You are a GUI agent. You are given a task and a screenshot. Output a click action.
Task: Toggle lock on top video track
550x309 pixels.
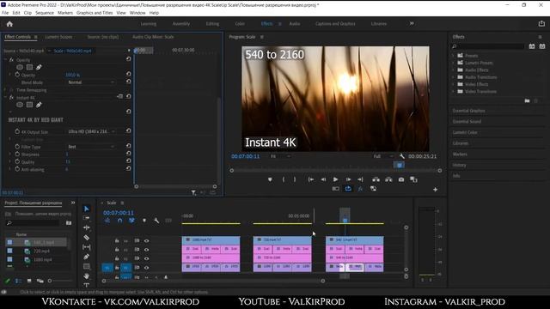coord(117,240)
